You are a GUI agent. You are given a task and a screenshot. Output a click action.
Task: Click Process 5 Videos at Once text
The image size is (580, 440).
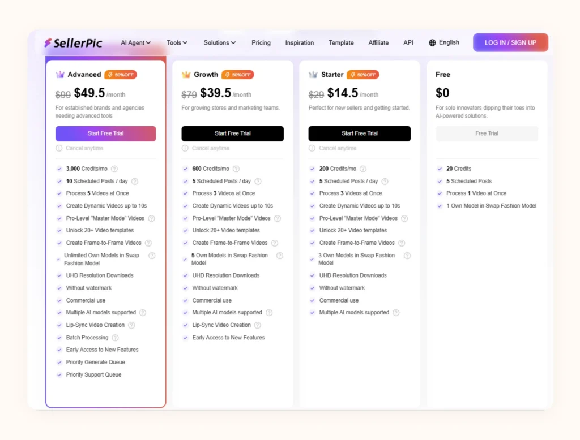pyautogui.click(x=97, y=193)
